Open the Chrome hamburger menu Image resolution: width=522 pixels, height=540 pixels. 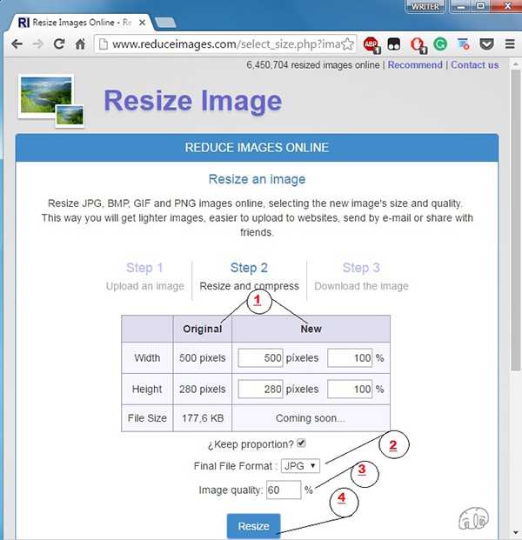510,44
